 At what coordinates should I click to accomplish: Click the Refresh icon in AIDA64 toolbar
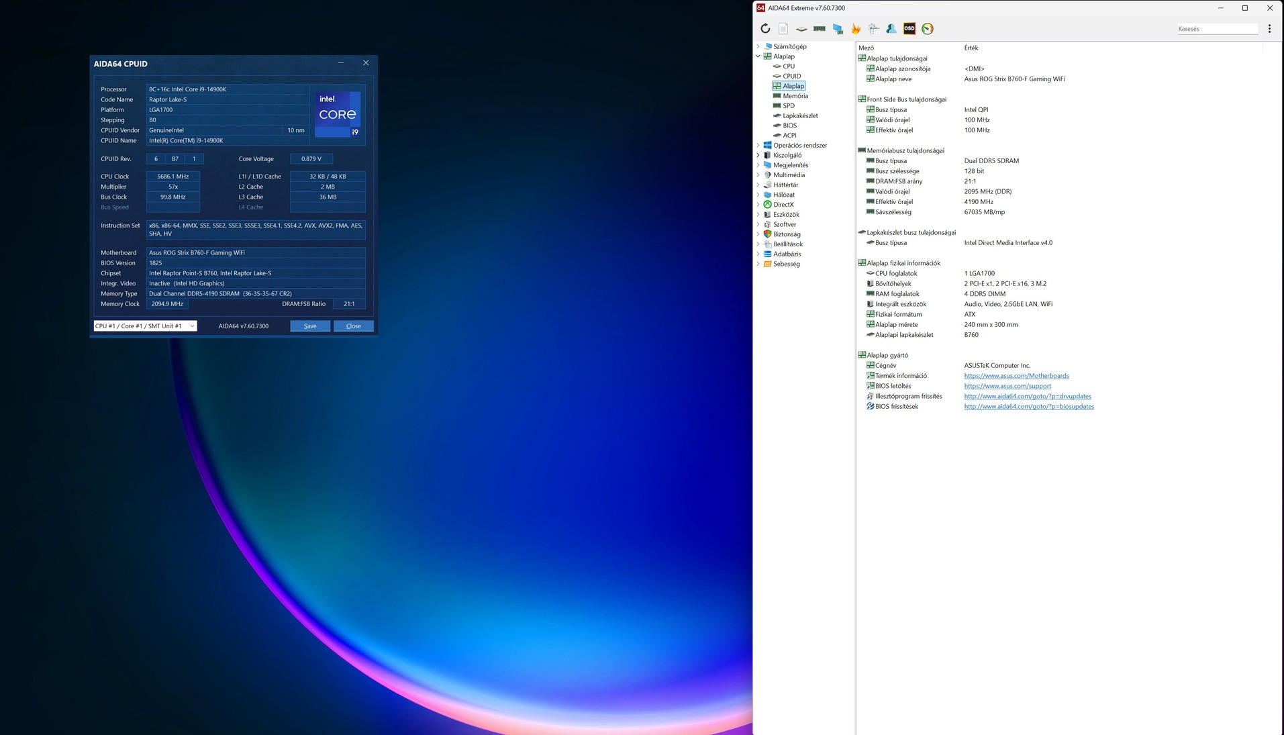point(765,29)
